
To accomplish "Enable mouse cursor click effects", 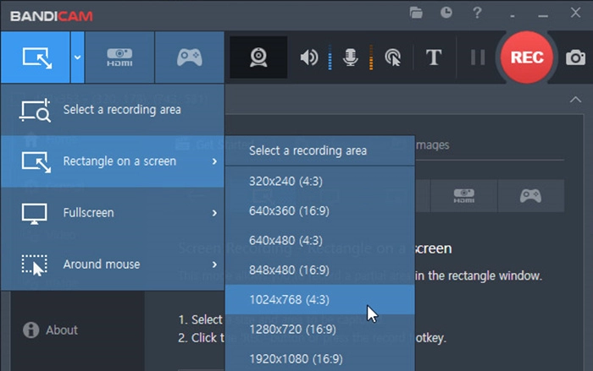I will [x=392, y=57].
